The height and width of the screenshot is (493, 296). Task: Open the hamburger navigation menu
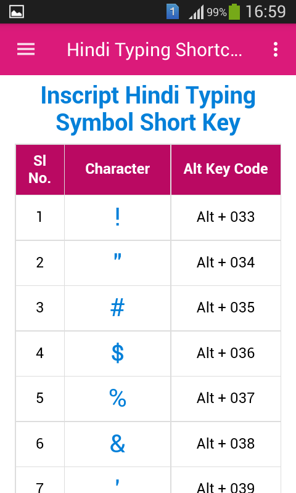pos(26,49)
